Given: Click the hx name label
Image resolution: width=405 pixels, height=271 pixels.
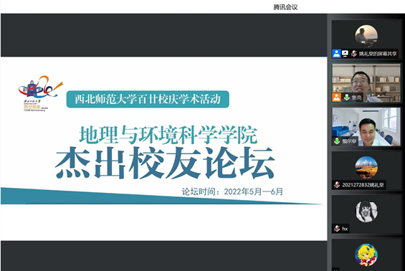Looking at the screenshot, I should click(x=345, y=229).
